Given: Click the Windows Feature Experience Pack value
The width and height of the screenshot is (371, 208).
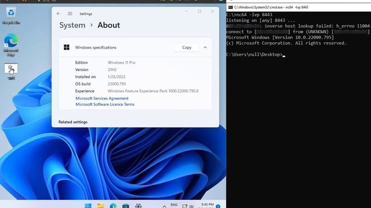Looking at the screenshot, I should 153,91.
